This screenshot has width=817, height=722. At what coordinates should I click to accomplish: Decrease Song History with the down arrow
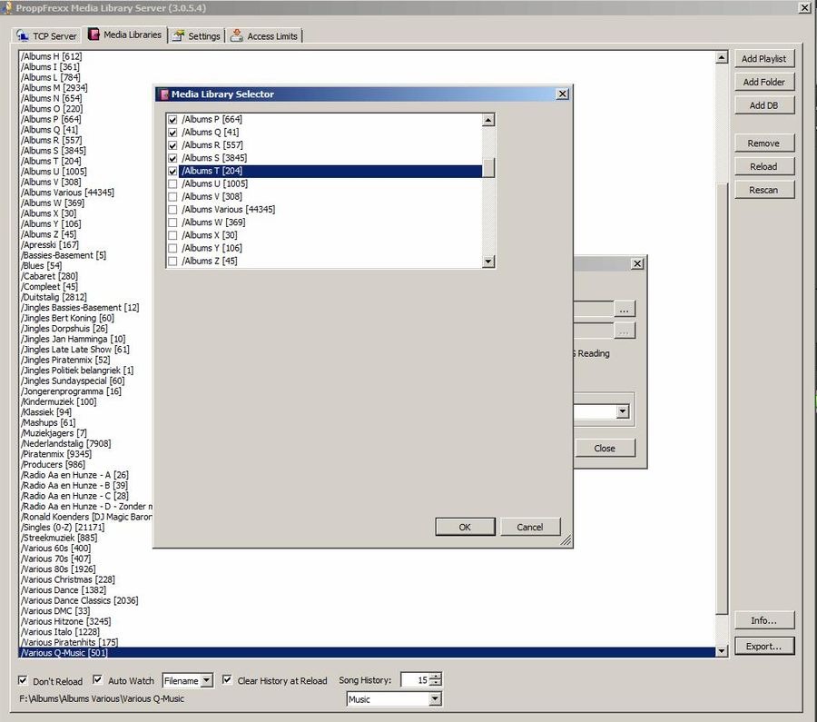tap(436, 683)
